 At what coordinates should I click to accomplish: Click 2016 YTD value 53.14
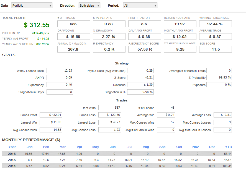[x=228, y=154]
